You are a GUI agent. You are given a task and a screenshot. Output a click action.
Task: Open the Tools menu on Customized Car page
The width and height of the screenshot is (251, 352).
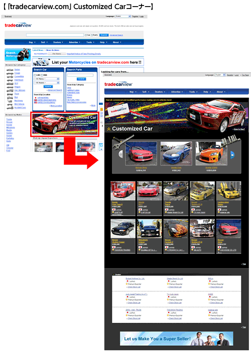point(193,92)
